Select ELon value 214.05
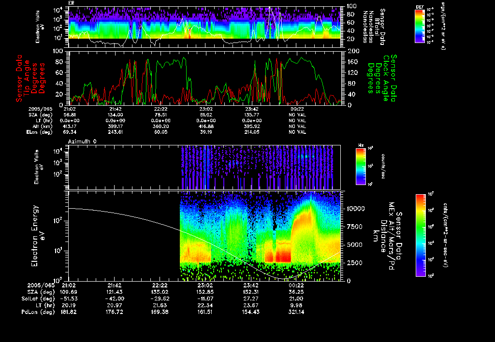This screenshot has height=342, width=495. pyautogui.click(x=251, y=132)
